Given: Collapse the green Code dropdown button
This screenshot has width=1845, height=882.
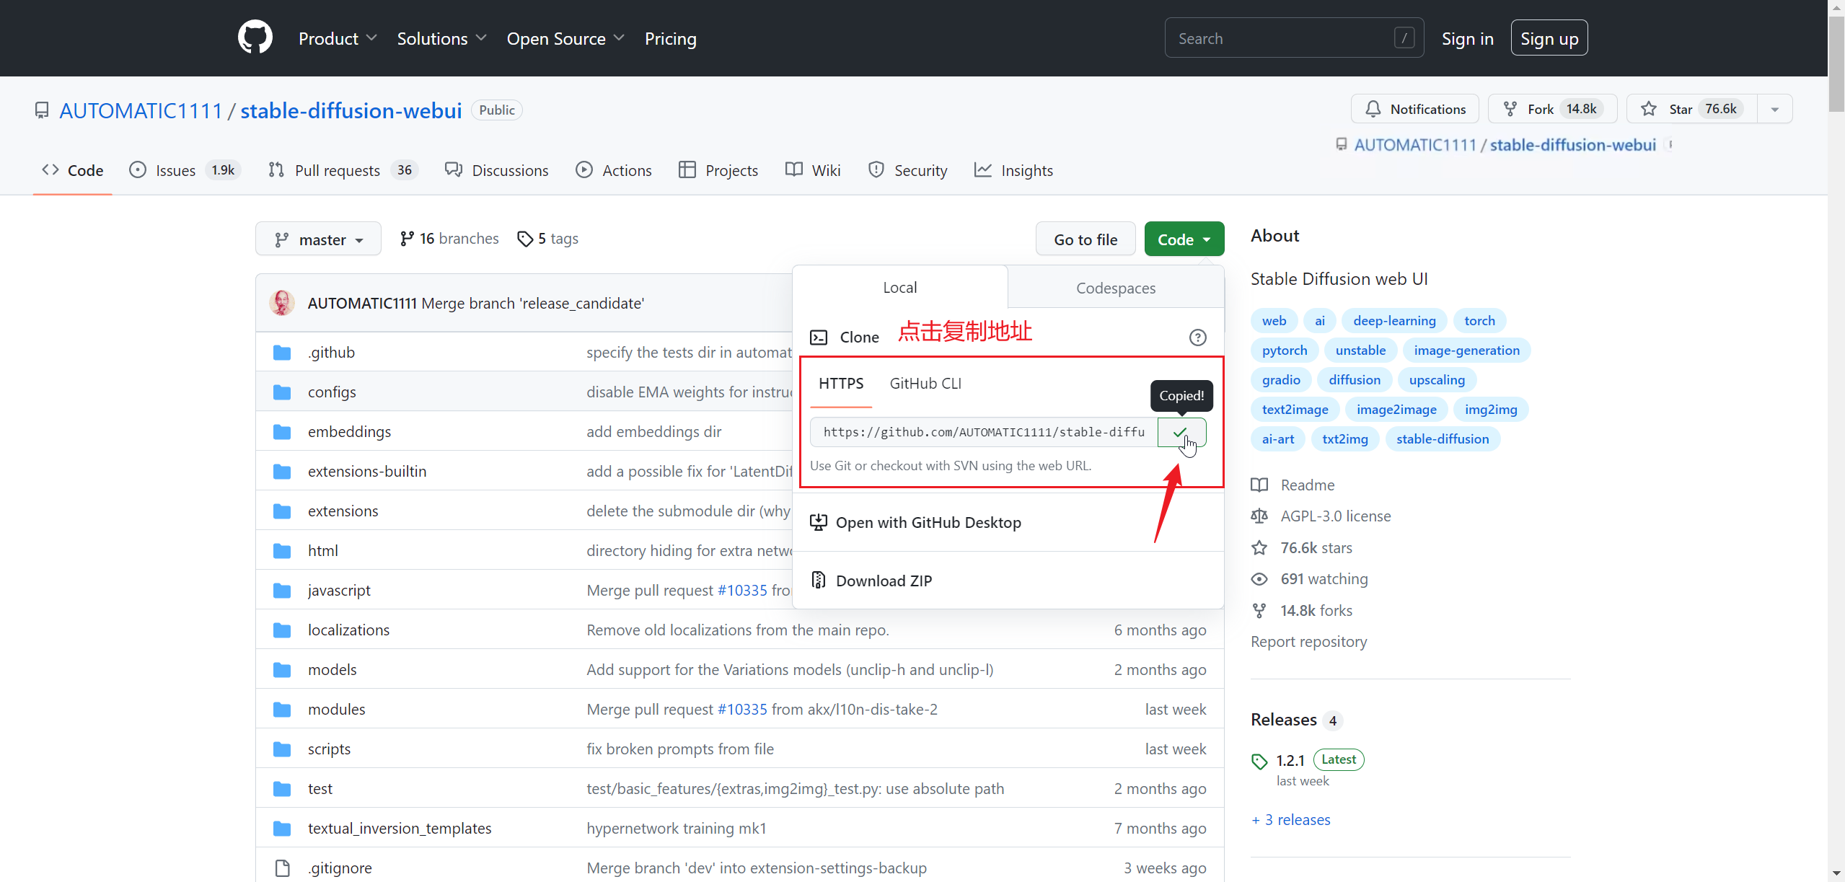Looking at the screenshot, I should [1184, 239].
